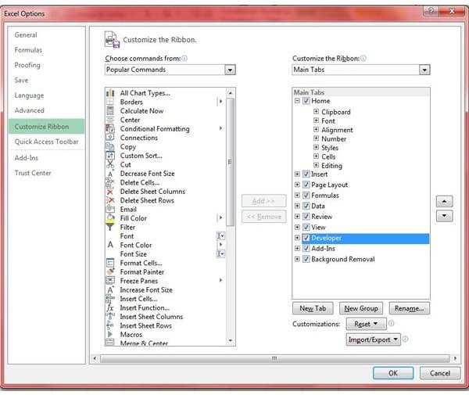Toggle the Developer tab checkbox
Viewport: 469px width, 395px height.
pyautogui.click(x=306, y=238)
